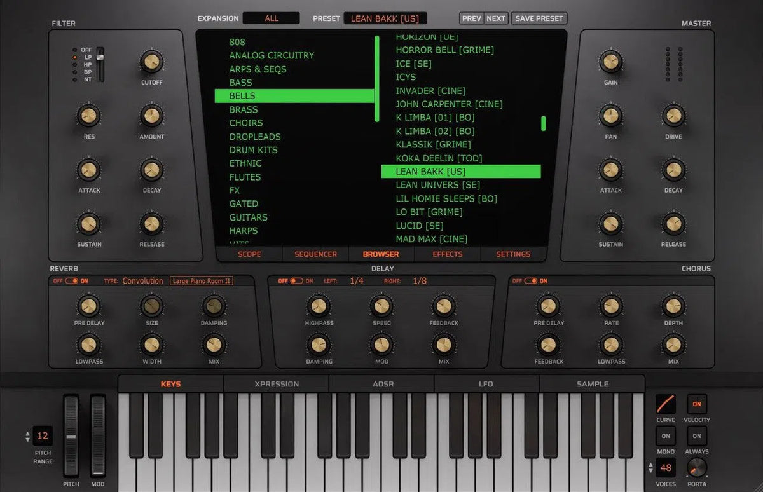Open the expansion ALL selector
This screenshot has height=492, width=763.
(x=272, y=18)
